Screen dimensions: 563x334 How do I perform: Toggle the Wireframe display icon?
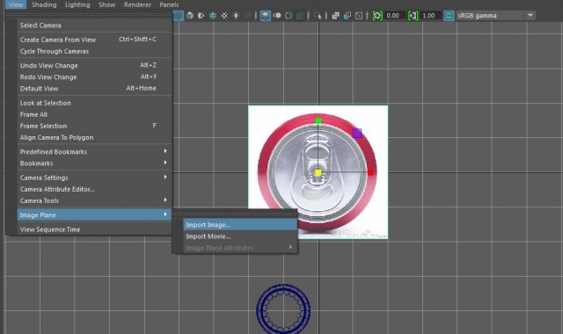click(179, 16)
